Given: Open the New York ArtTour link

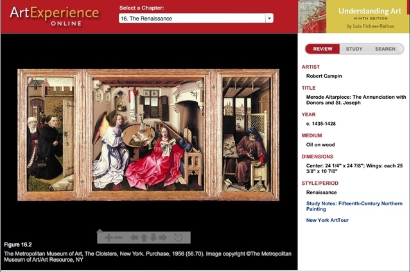Looking at the screenshot, I should pyautogui.click(x=328, y=220).
